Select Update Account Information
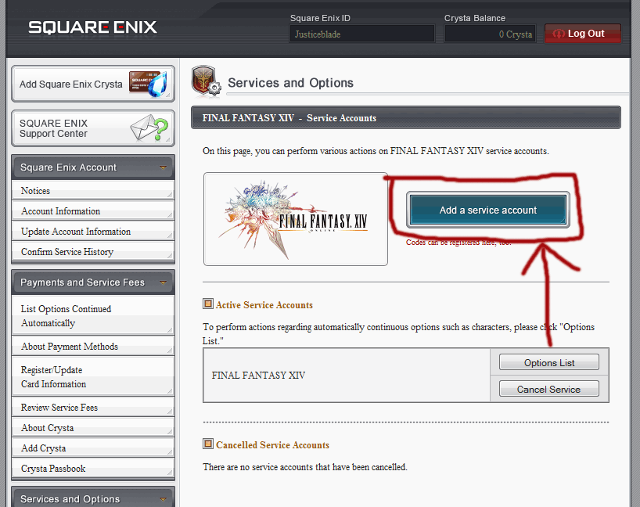640x507 pixels. 76,232
